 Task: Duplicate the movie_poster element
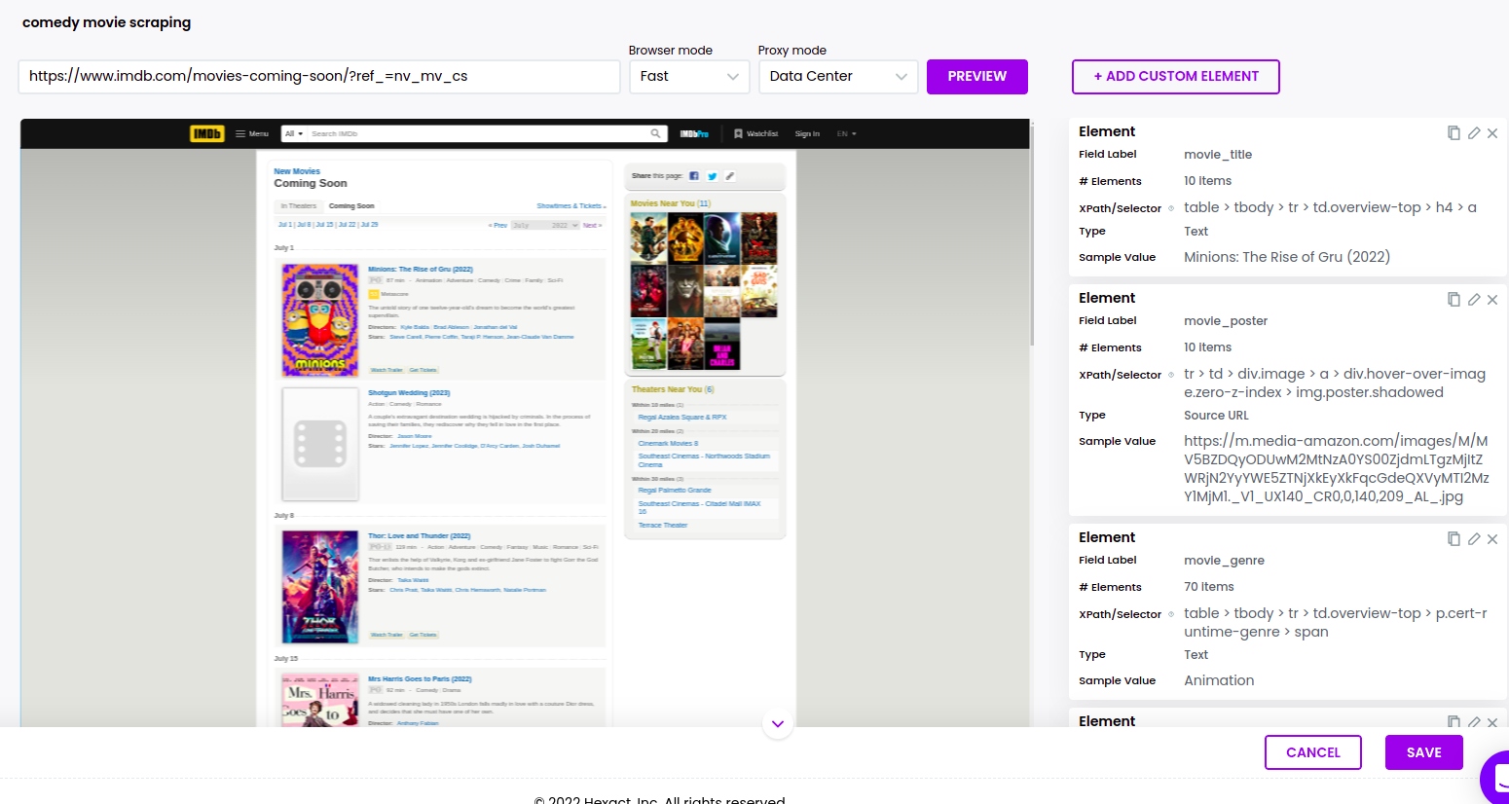1454,300
